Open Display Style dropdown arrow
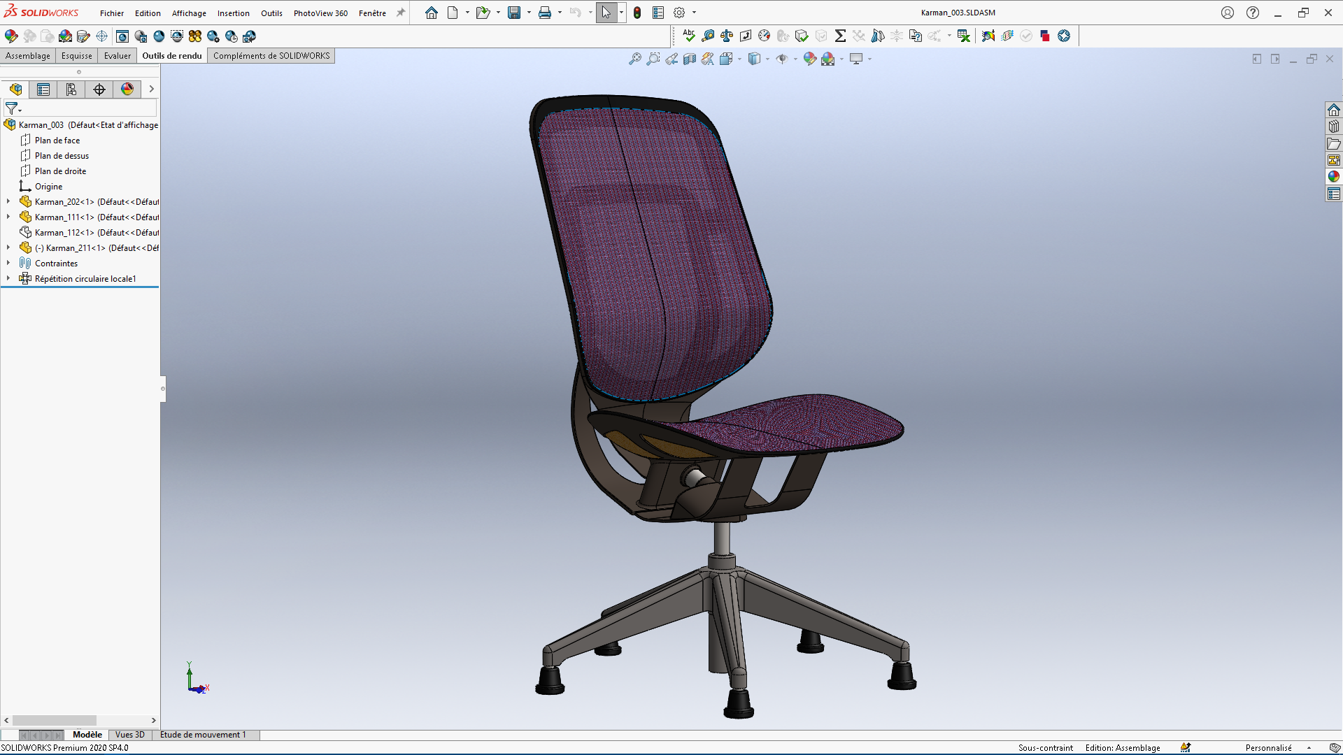The width and height of the screenshot is (1343, 755). click(767, 59)
